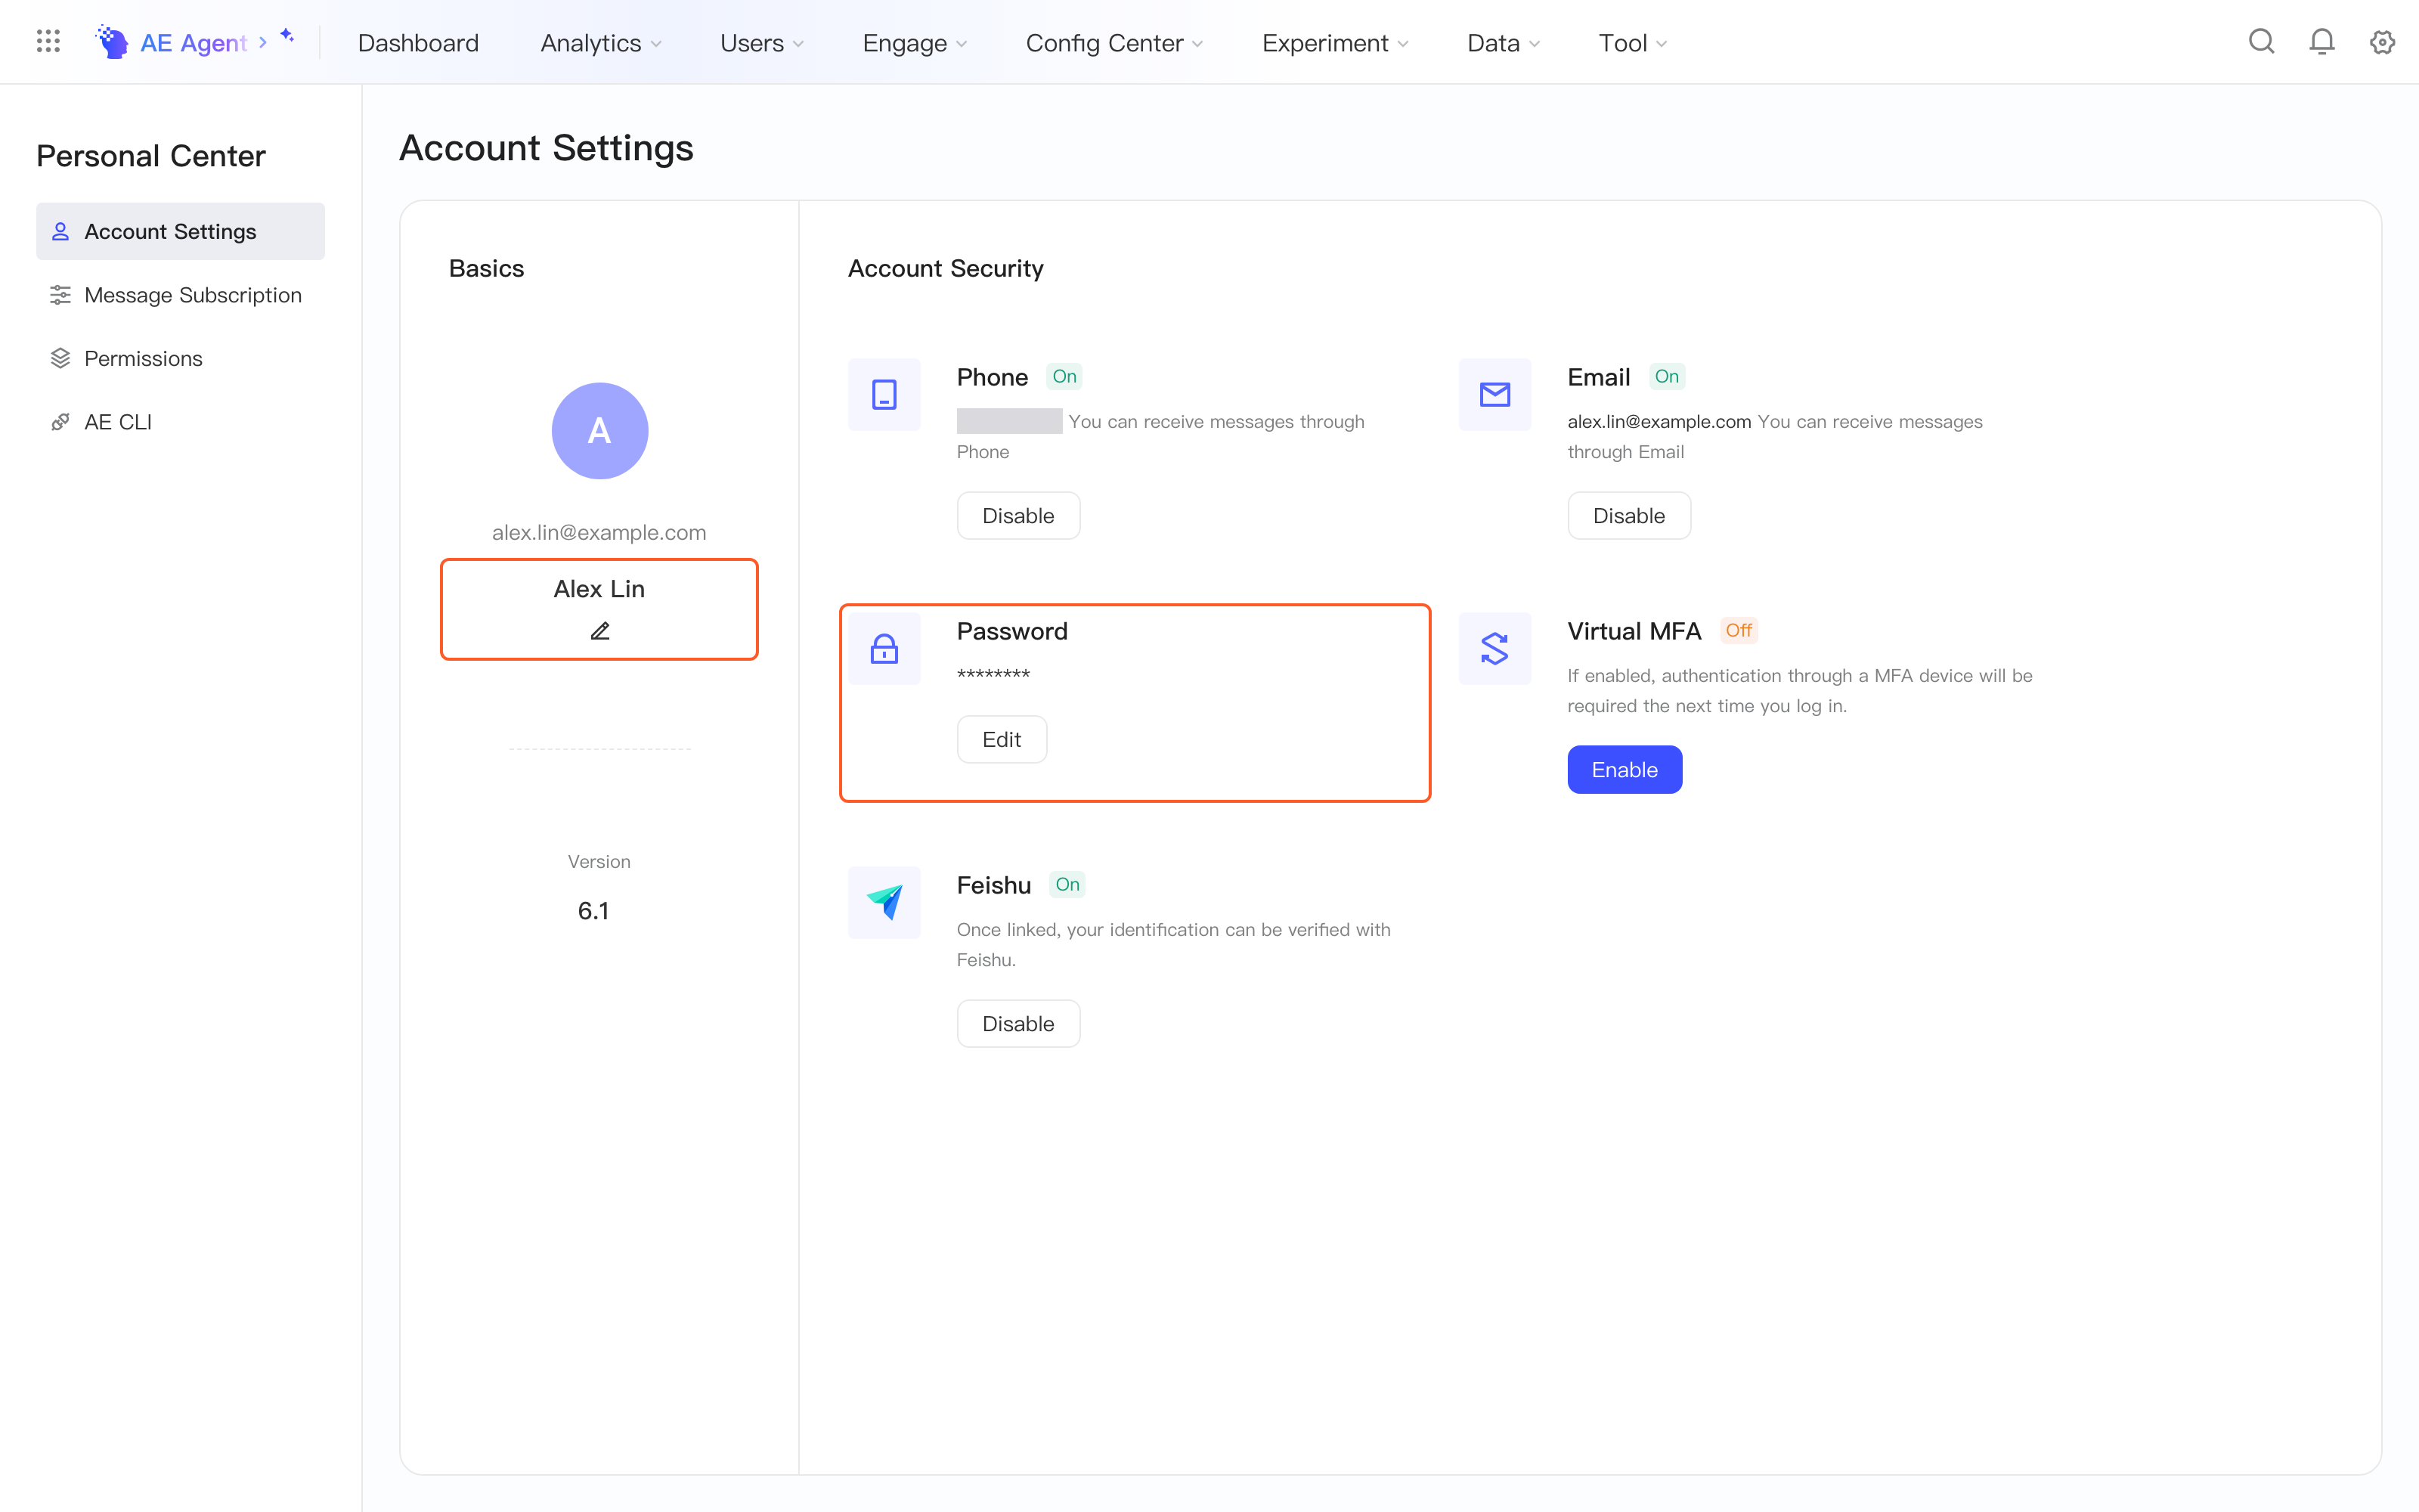
Task: Open Message Subscription in sidebar
Action: (180, 295)
